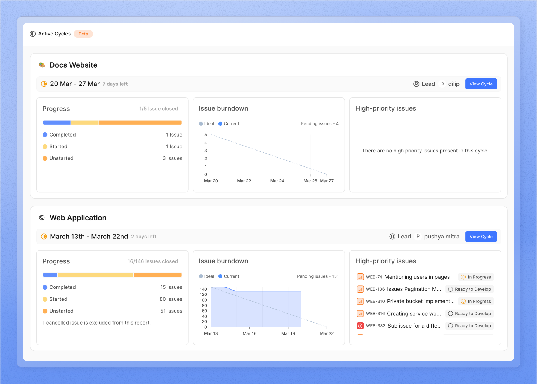537x384 pixels.
Task: Click the '20 Mar - 27 Mar' cycle title
Action: (x=75, y=84)
